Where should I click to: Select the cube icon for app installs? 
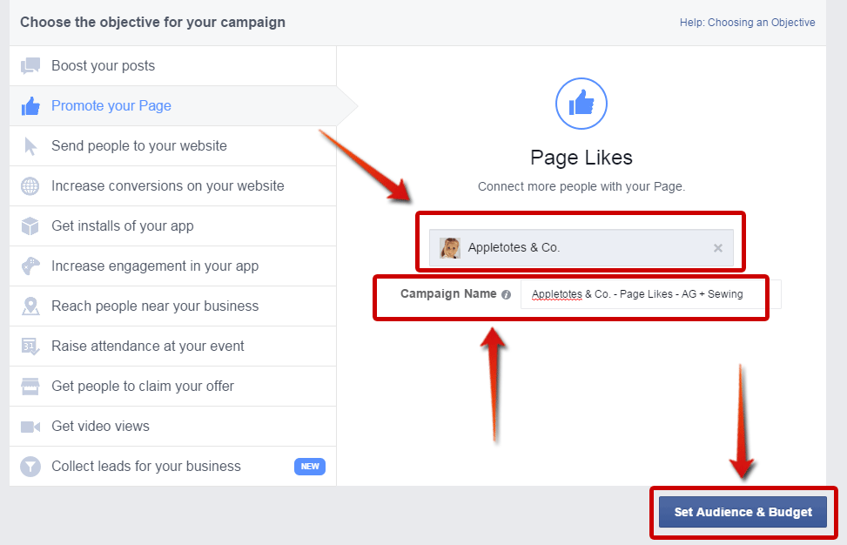[30, 225]
